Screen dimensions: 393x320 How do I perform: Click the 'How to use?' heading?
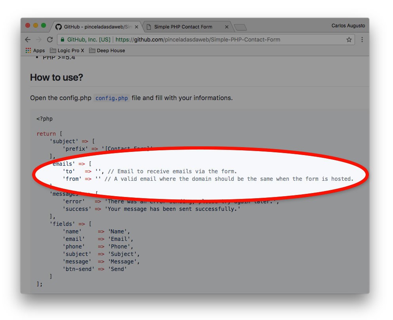click(57, 78)
